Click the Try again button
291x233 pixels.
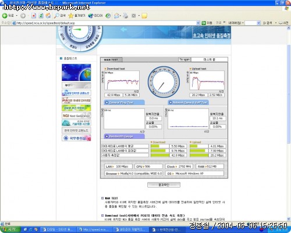click(184, 59)
